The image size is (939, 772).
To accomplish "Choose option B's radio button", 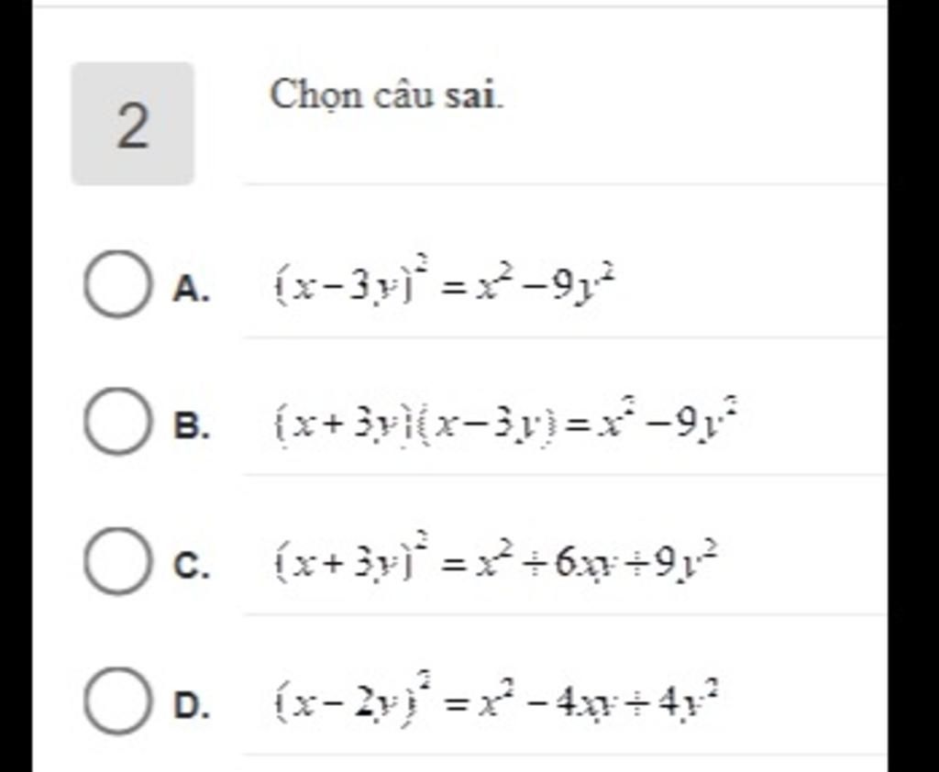I will [116, 422].
